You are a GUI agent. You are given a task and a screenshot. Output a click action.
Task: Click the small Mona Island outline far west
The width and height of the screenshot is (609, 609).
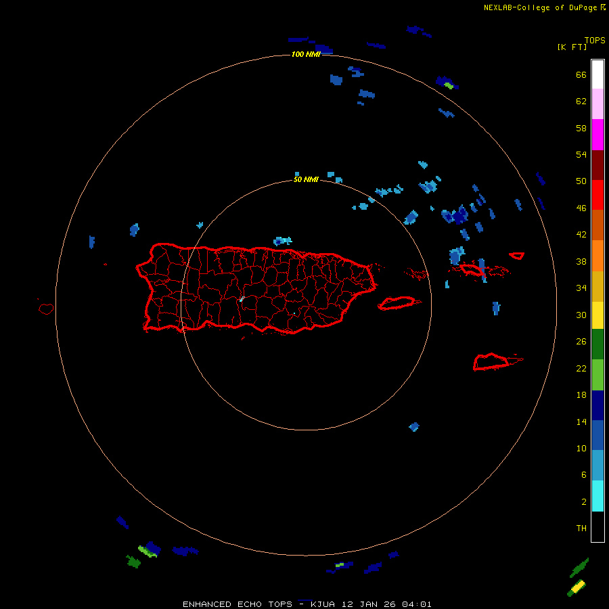point(46,309)
